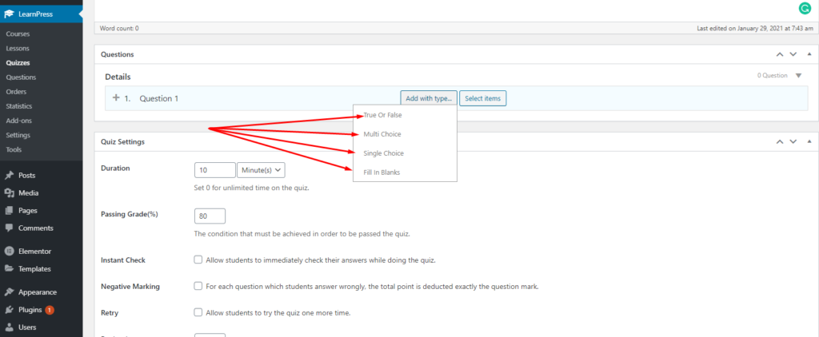Click the Comments bubble icon

point(9,228)
